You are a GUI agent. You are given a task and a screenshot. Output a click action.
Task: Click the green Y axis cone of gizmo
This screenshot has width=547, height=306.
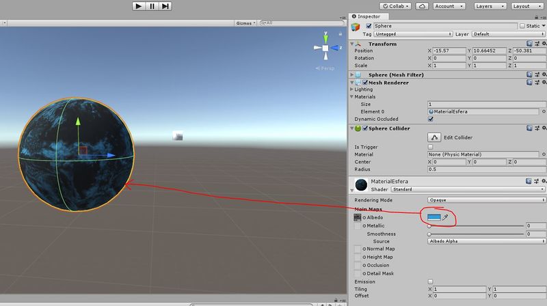coord(325,38)
